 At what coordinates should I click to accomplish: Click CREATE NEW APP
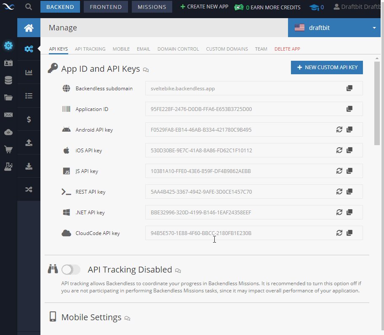coord(204,7)
